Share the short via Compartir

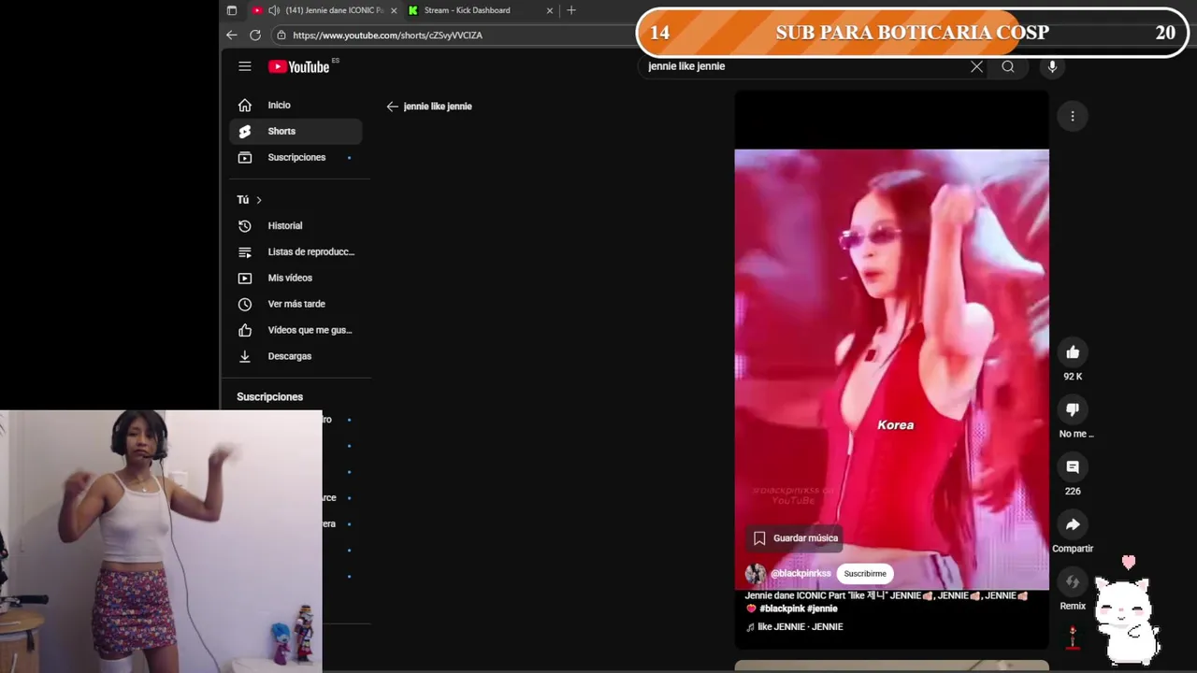[x=1073, y=524]
